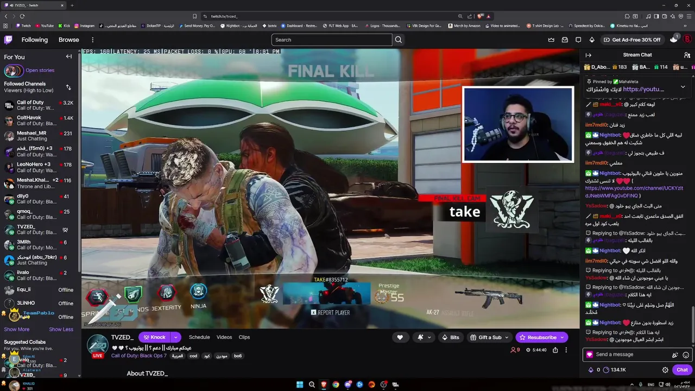Open the emote picker smiley icon

pos(686,355)
